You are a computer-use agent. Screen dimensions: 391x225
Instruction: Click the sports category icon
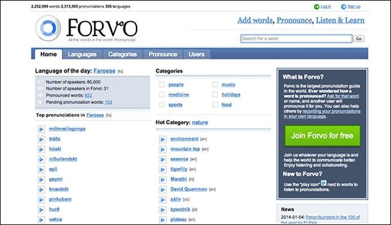point(162,104)
